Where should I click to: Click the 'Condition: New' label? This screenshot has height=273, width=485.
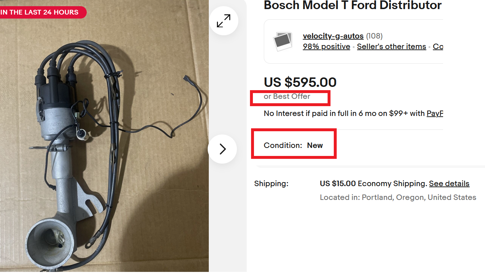pyautogui.click(x=293, y=145)
